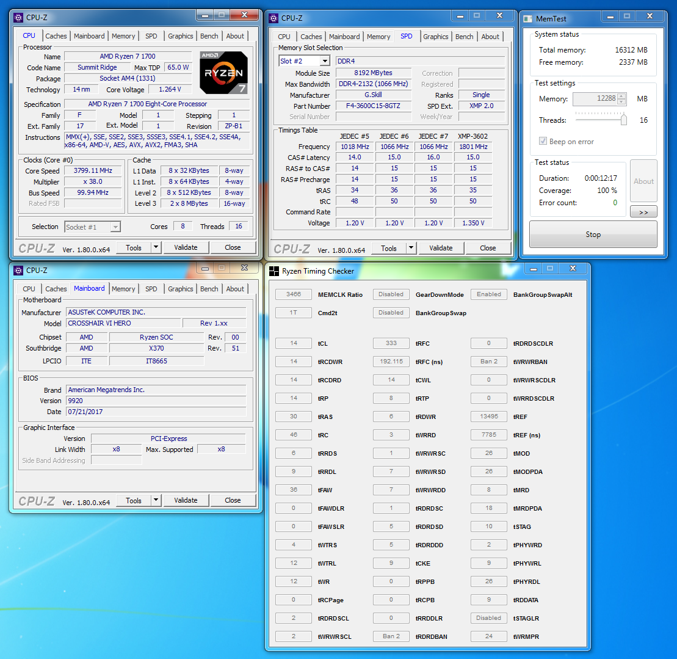Click the BIOS date 07/21/2017 field
The height and width of the screenshot is (659, 677).
(x=156, y=412)
